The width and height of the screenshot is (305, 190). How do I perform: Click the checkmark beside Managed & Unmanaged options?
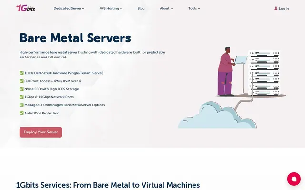(x=21, y=105)
